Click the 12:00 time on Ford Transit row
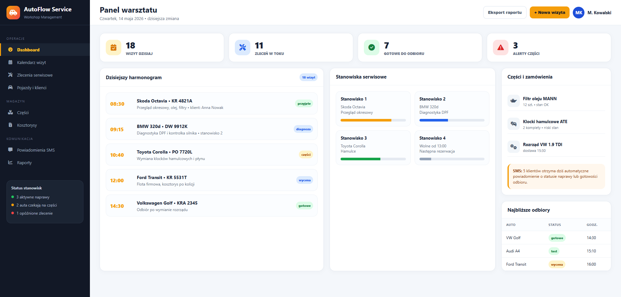This screenshot has height=297, width=621. click(x=117, y=181)
